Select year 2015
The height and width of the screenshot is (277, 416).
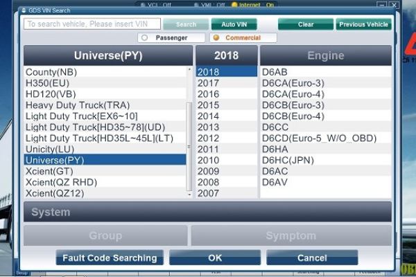click(227, 105)
